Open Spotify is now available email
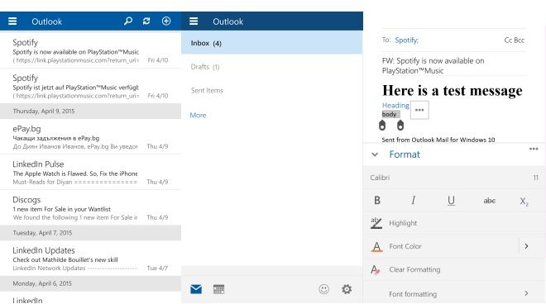546x304 pixels. click(x=90, y=50)
